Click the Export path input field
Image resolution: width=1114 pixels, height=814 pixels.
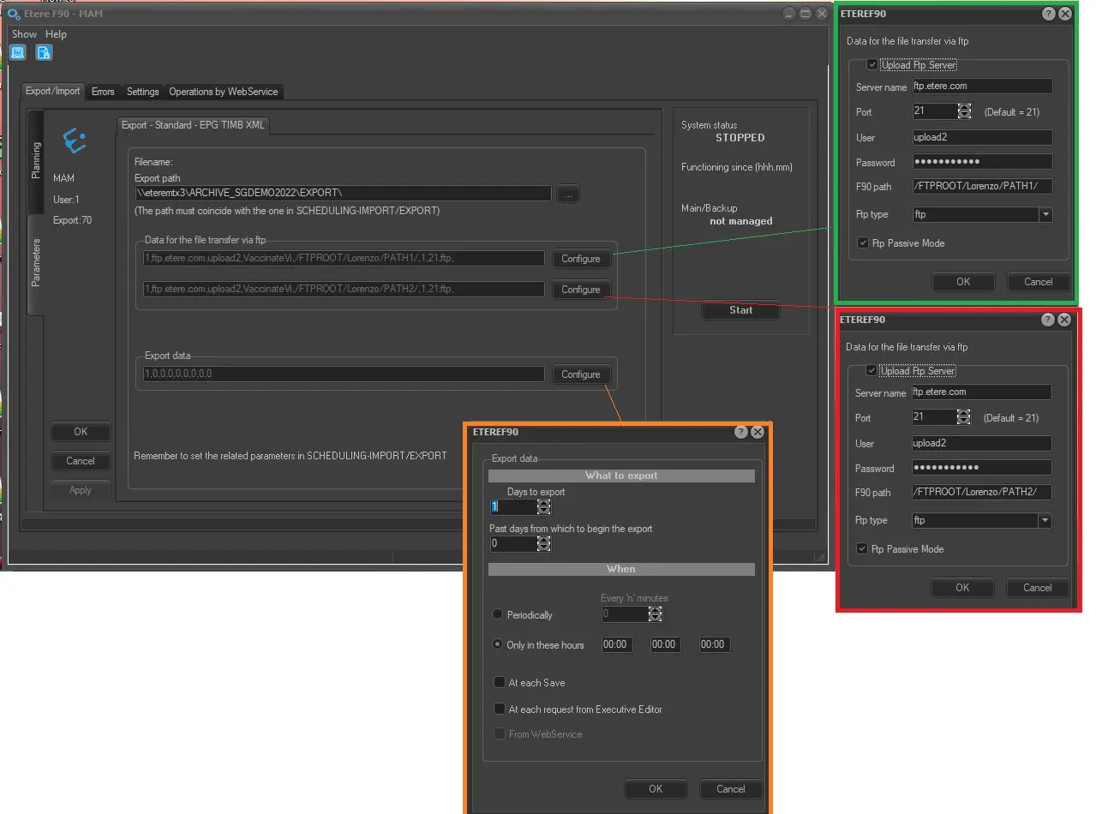(343, 194)
